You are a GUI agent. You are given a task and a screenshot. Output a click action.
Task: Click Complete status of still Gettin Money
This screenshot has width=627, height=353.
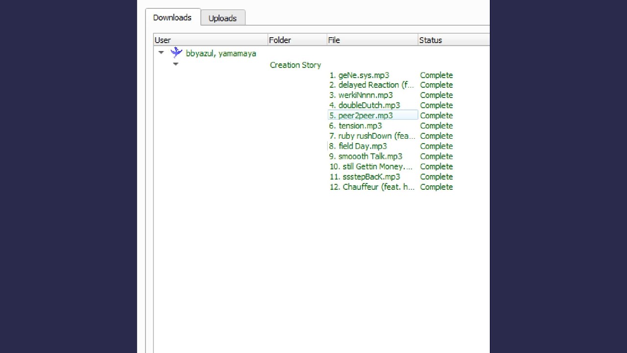click(x=436, y=167)
